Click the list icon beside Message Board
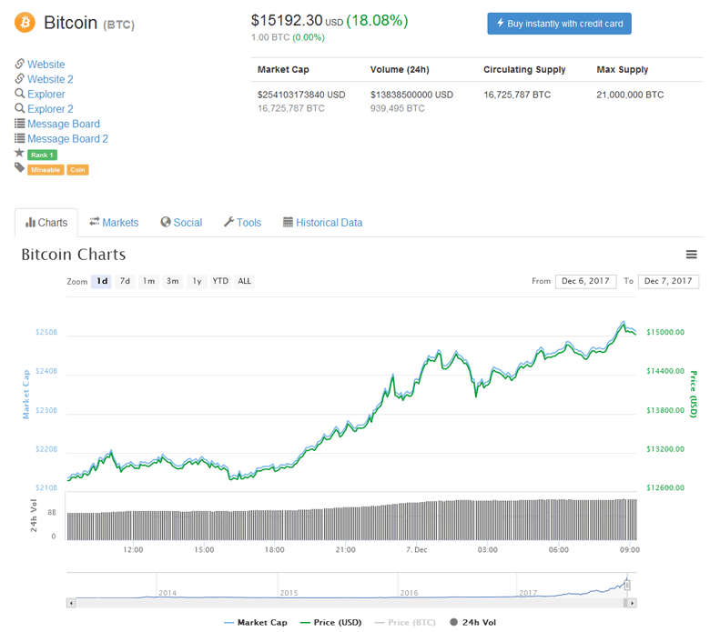This screenshot has width=710, height=632. pos(19,124)
